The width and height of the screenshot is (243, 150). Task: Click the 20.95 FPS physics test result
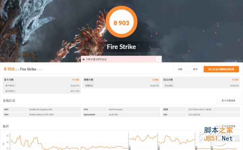[155, 86]
